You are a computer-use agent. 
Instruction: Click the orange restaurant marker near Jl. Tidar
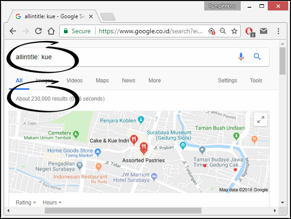(x=99, y=167)
